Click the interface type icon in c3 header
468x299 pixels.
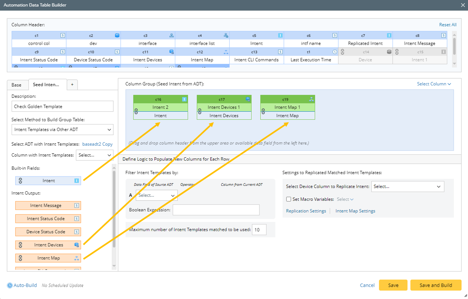point(172,35)
